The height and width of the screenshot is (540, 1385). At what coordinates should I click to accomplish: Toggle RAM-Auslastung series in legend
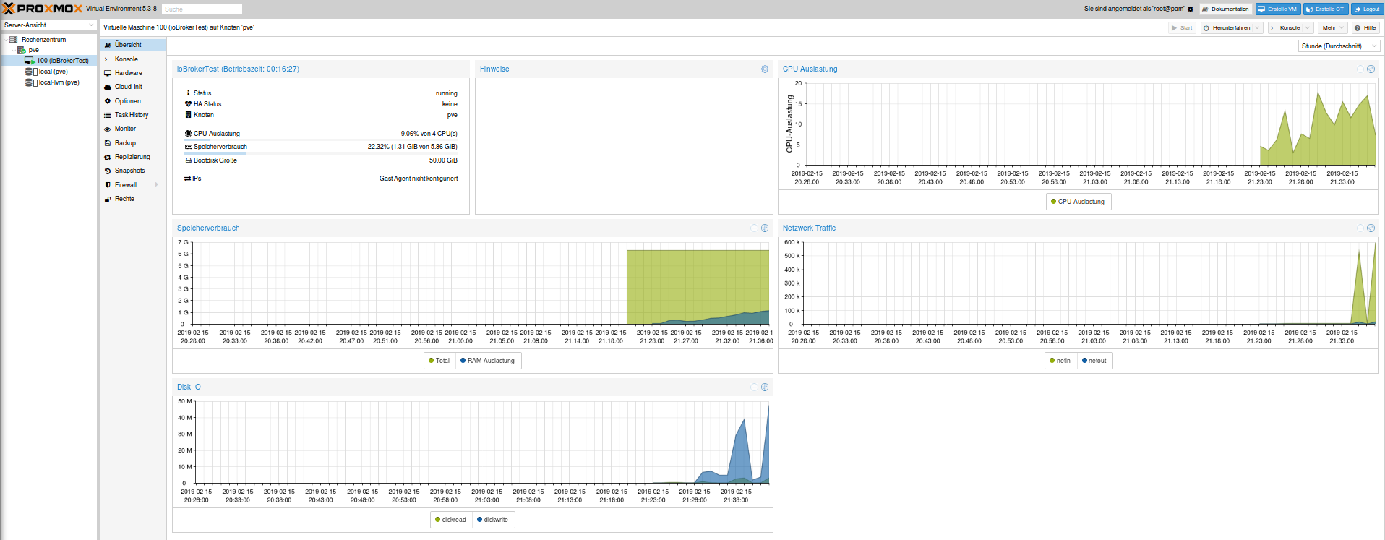(x=488, y=361)
